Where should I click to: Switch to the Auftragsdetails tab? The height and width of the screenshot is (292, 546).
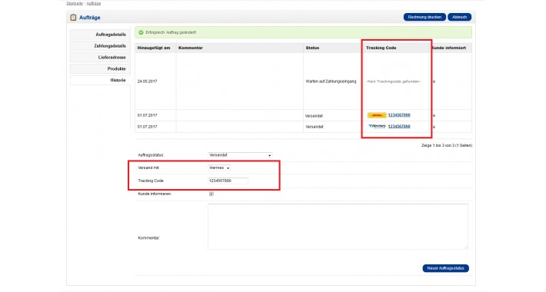[100, 35]
